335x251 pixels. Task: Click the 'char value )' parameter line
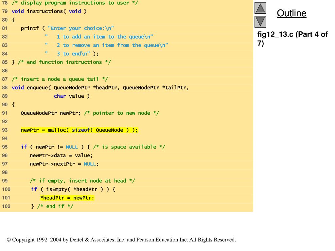click(72, 96)
